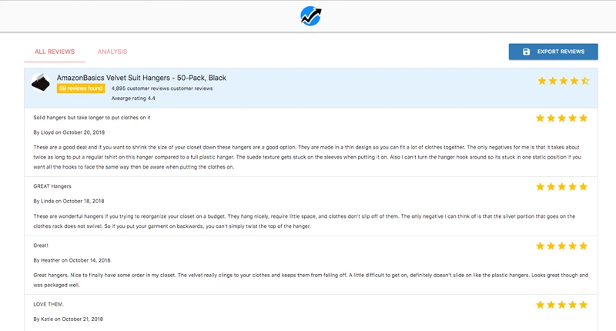
Task: Click Linda's review body about closet budget
Action: [304, 221]
